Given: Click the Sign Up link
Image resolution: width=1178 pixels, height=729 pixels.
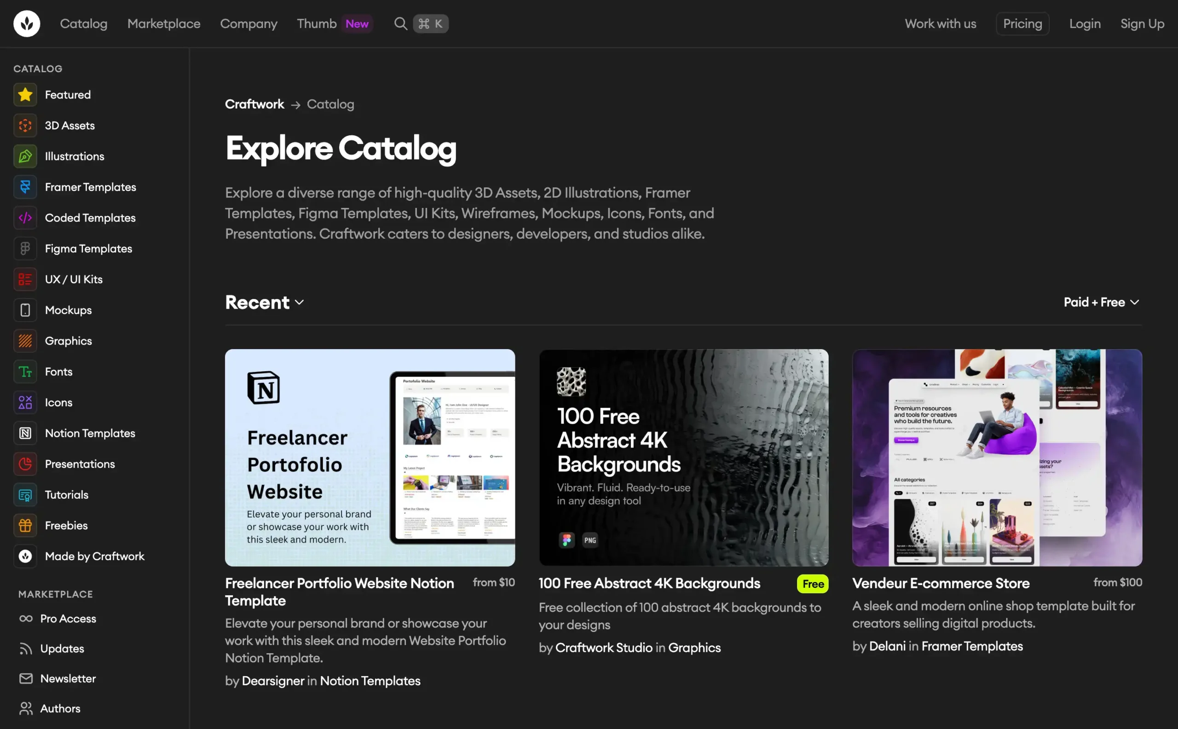Looking at the screenshot, I should tap(1142, 23).
